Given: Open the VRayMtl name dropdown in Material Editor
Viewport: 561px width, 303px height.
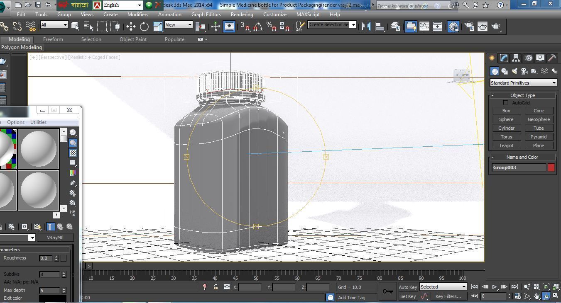Looking at the screenshot, I should coord(32,238).
